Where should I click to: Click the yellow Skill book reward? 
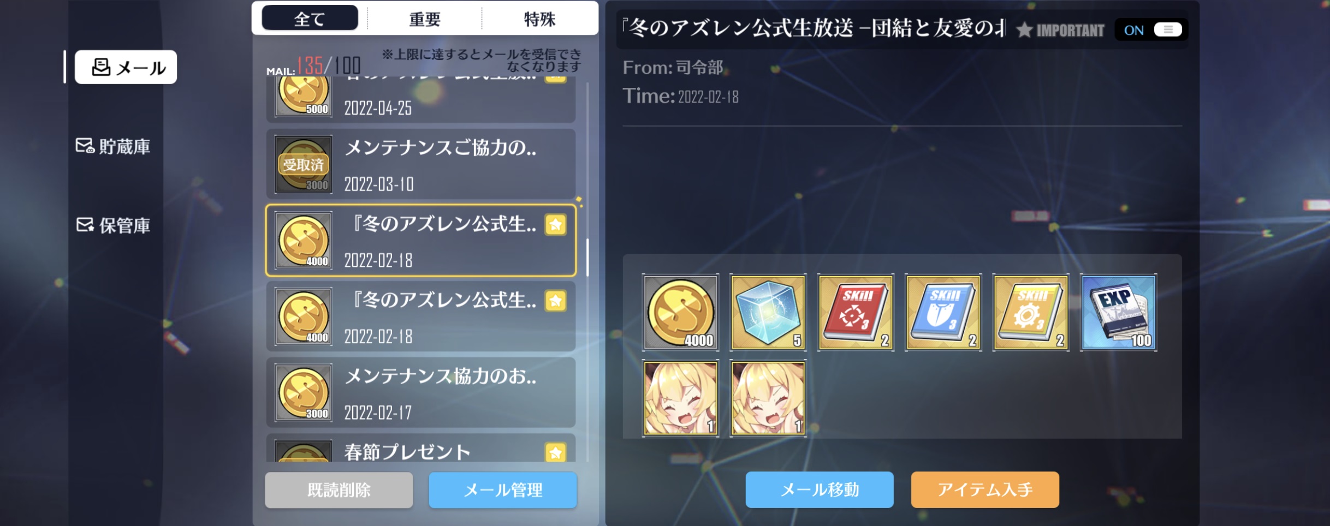pyautogui.click(x=1031, y=312)
